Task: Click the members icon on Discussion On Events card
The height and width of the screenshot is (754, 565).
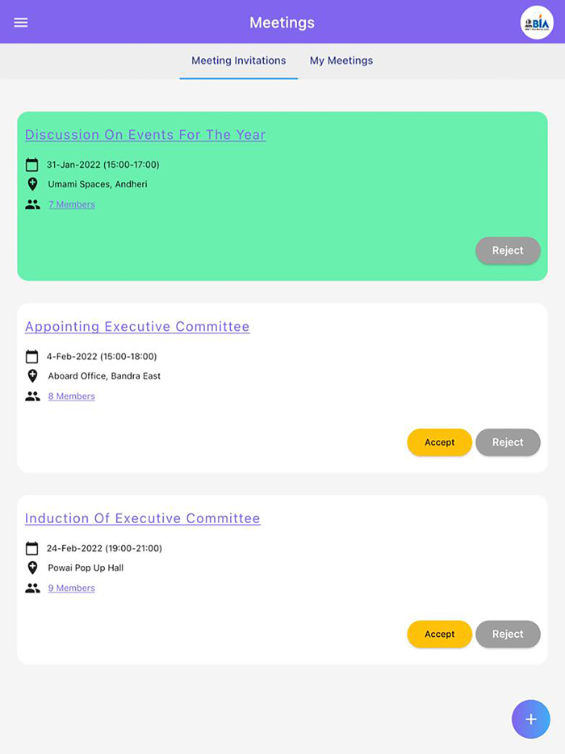Action: tap(32, 203)
